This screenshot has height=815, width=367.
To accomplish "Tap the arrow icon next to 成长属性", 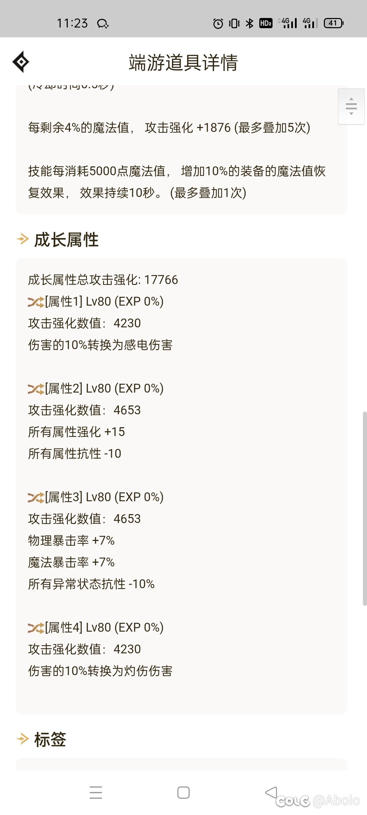I will [x=22, y=239].
